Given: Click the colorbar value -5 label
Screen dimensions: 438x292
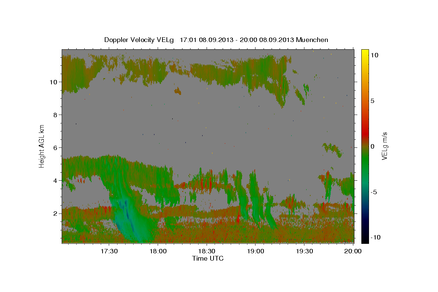Looking at the screenshot, I should [374, 192].
